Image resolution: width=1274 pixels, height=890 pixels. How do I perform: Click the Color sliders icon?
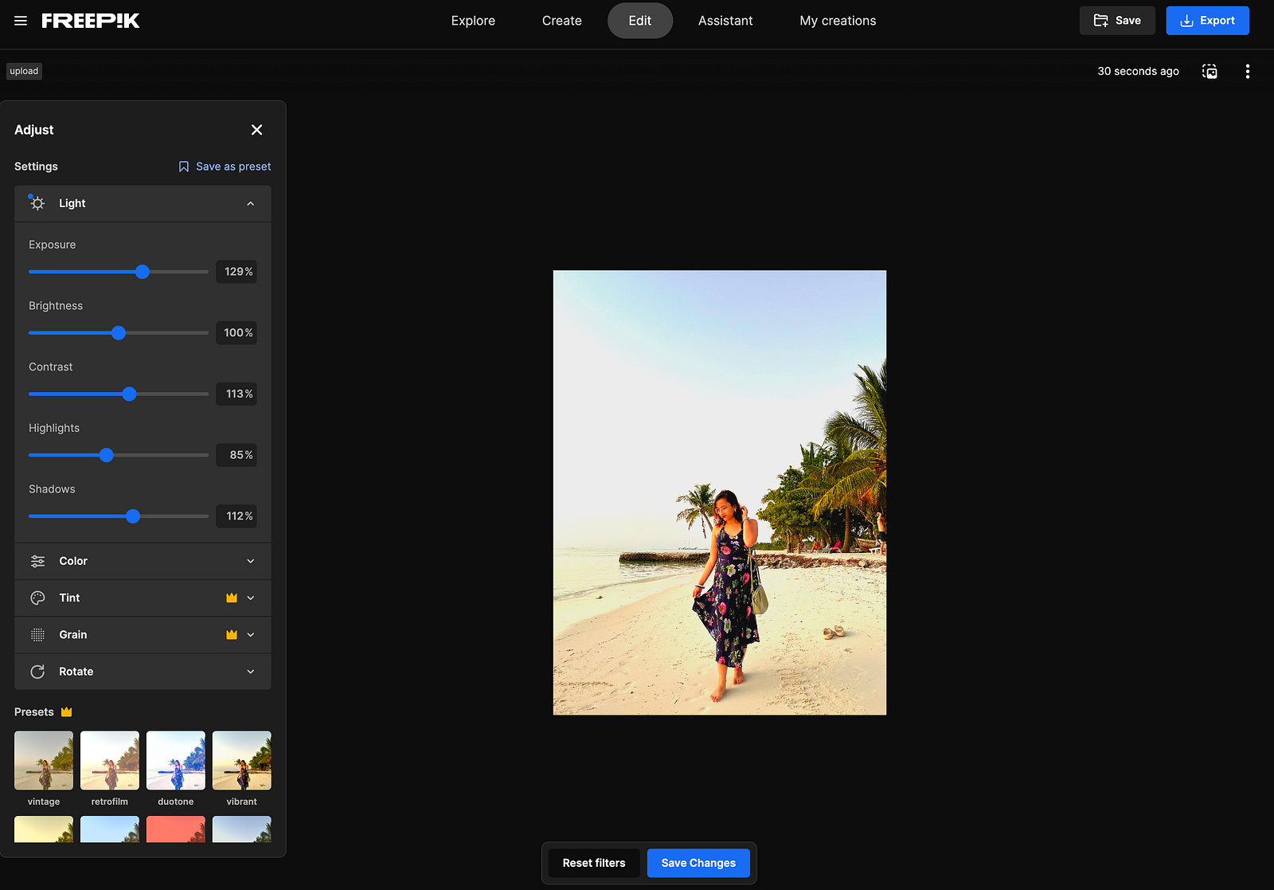(x=37, y=561)
